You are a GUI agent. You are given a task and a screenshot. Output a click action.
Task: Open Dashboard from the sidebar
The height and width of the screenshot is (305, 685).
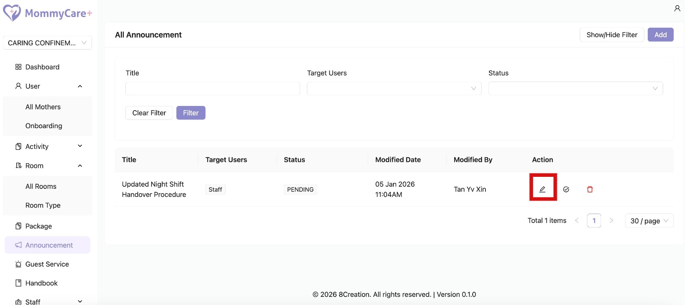(42, 67)
